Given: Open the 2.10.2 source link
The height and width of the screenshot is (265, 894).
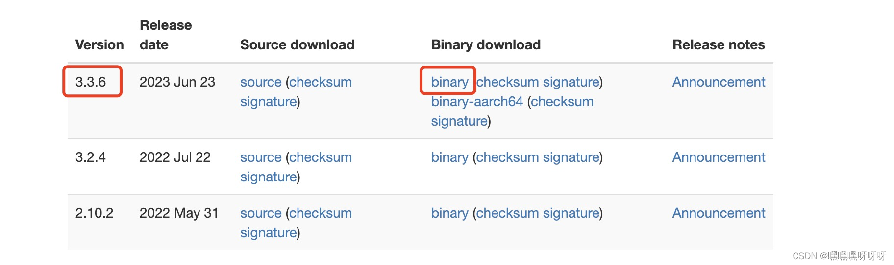Looking at the screenshot, I should click(x=261, y=213).
